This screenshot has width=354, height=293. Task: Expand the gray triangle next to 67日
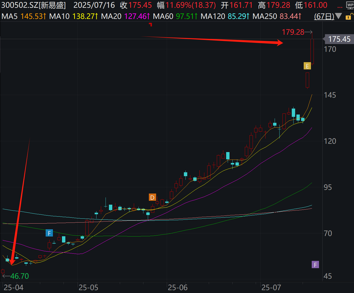pos(338,16)
